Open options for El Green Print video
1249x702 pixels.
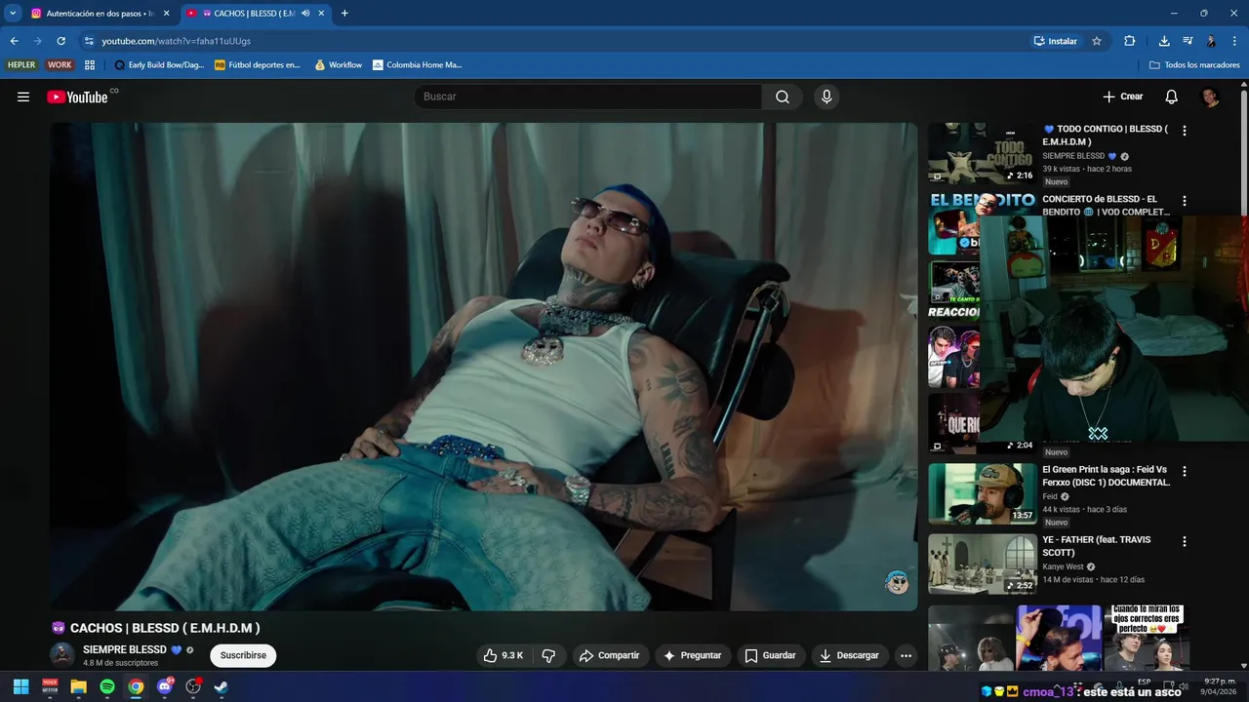(1185, 471)
